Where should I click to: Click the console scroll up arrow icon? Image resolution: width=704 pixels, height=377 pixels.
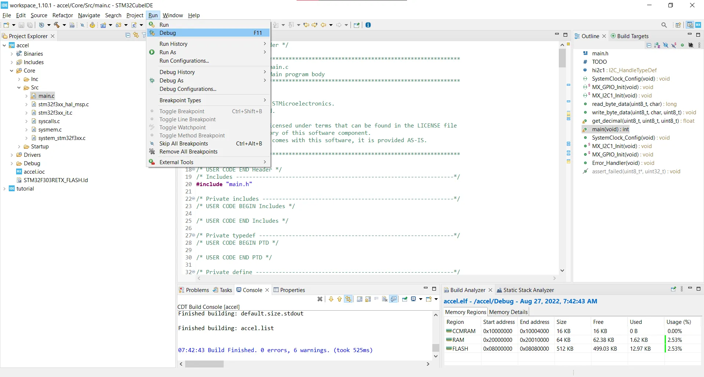[x=340, y=299]
